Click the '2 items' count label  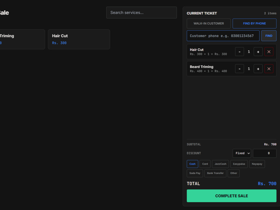(270, 13)
